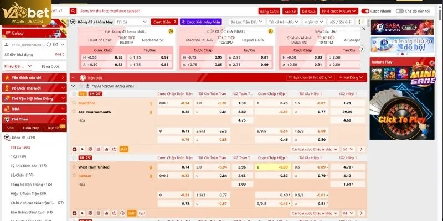Screen dimensions: 443x221
Task: Click the Mini Game Click To Play banner
Action: pos(402,103)
